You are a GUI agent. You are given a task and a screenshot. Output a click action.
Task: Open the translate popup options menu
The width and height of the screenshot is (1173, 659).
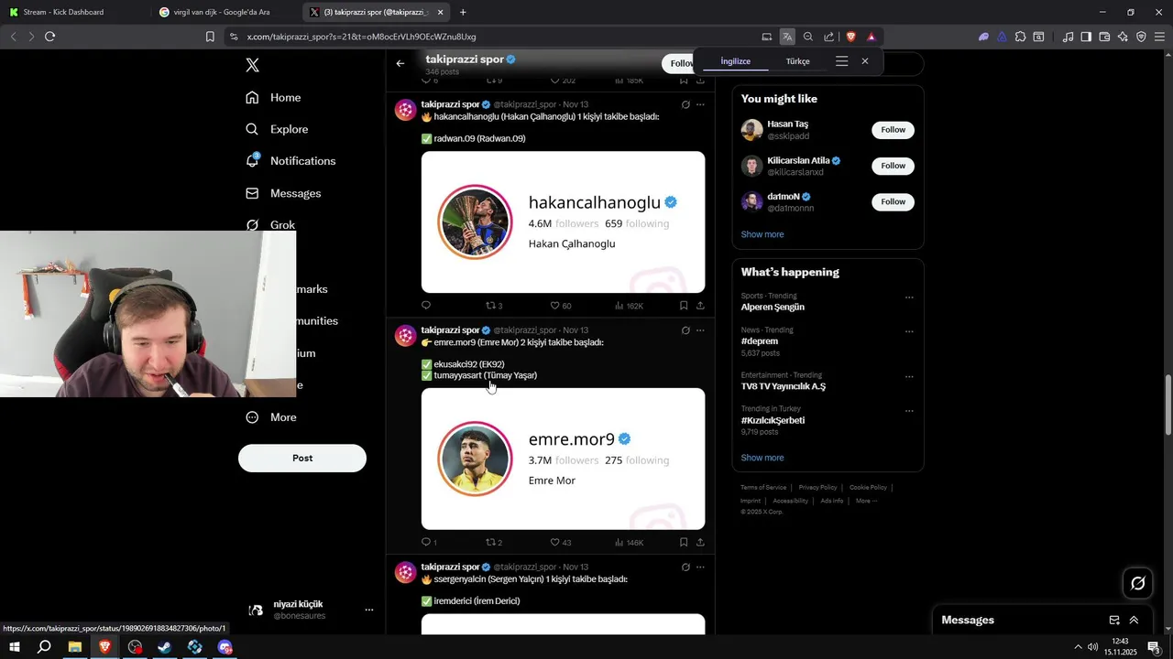[841, 61]
